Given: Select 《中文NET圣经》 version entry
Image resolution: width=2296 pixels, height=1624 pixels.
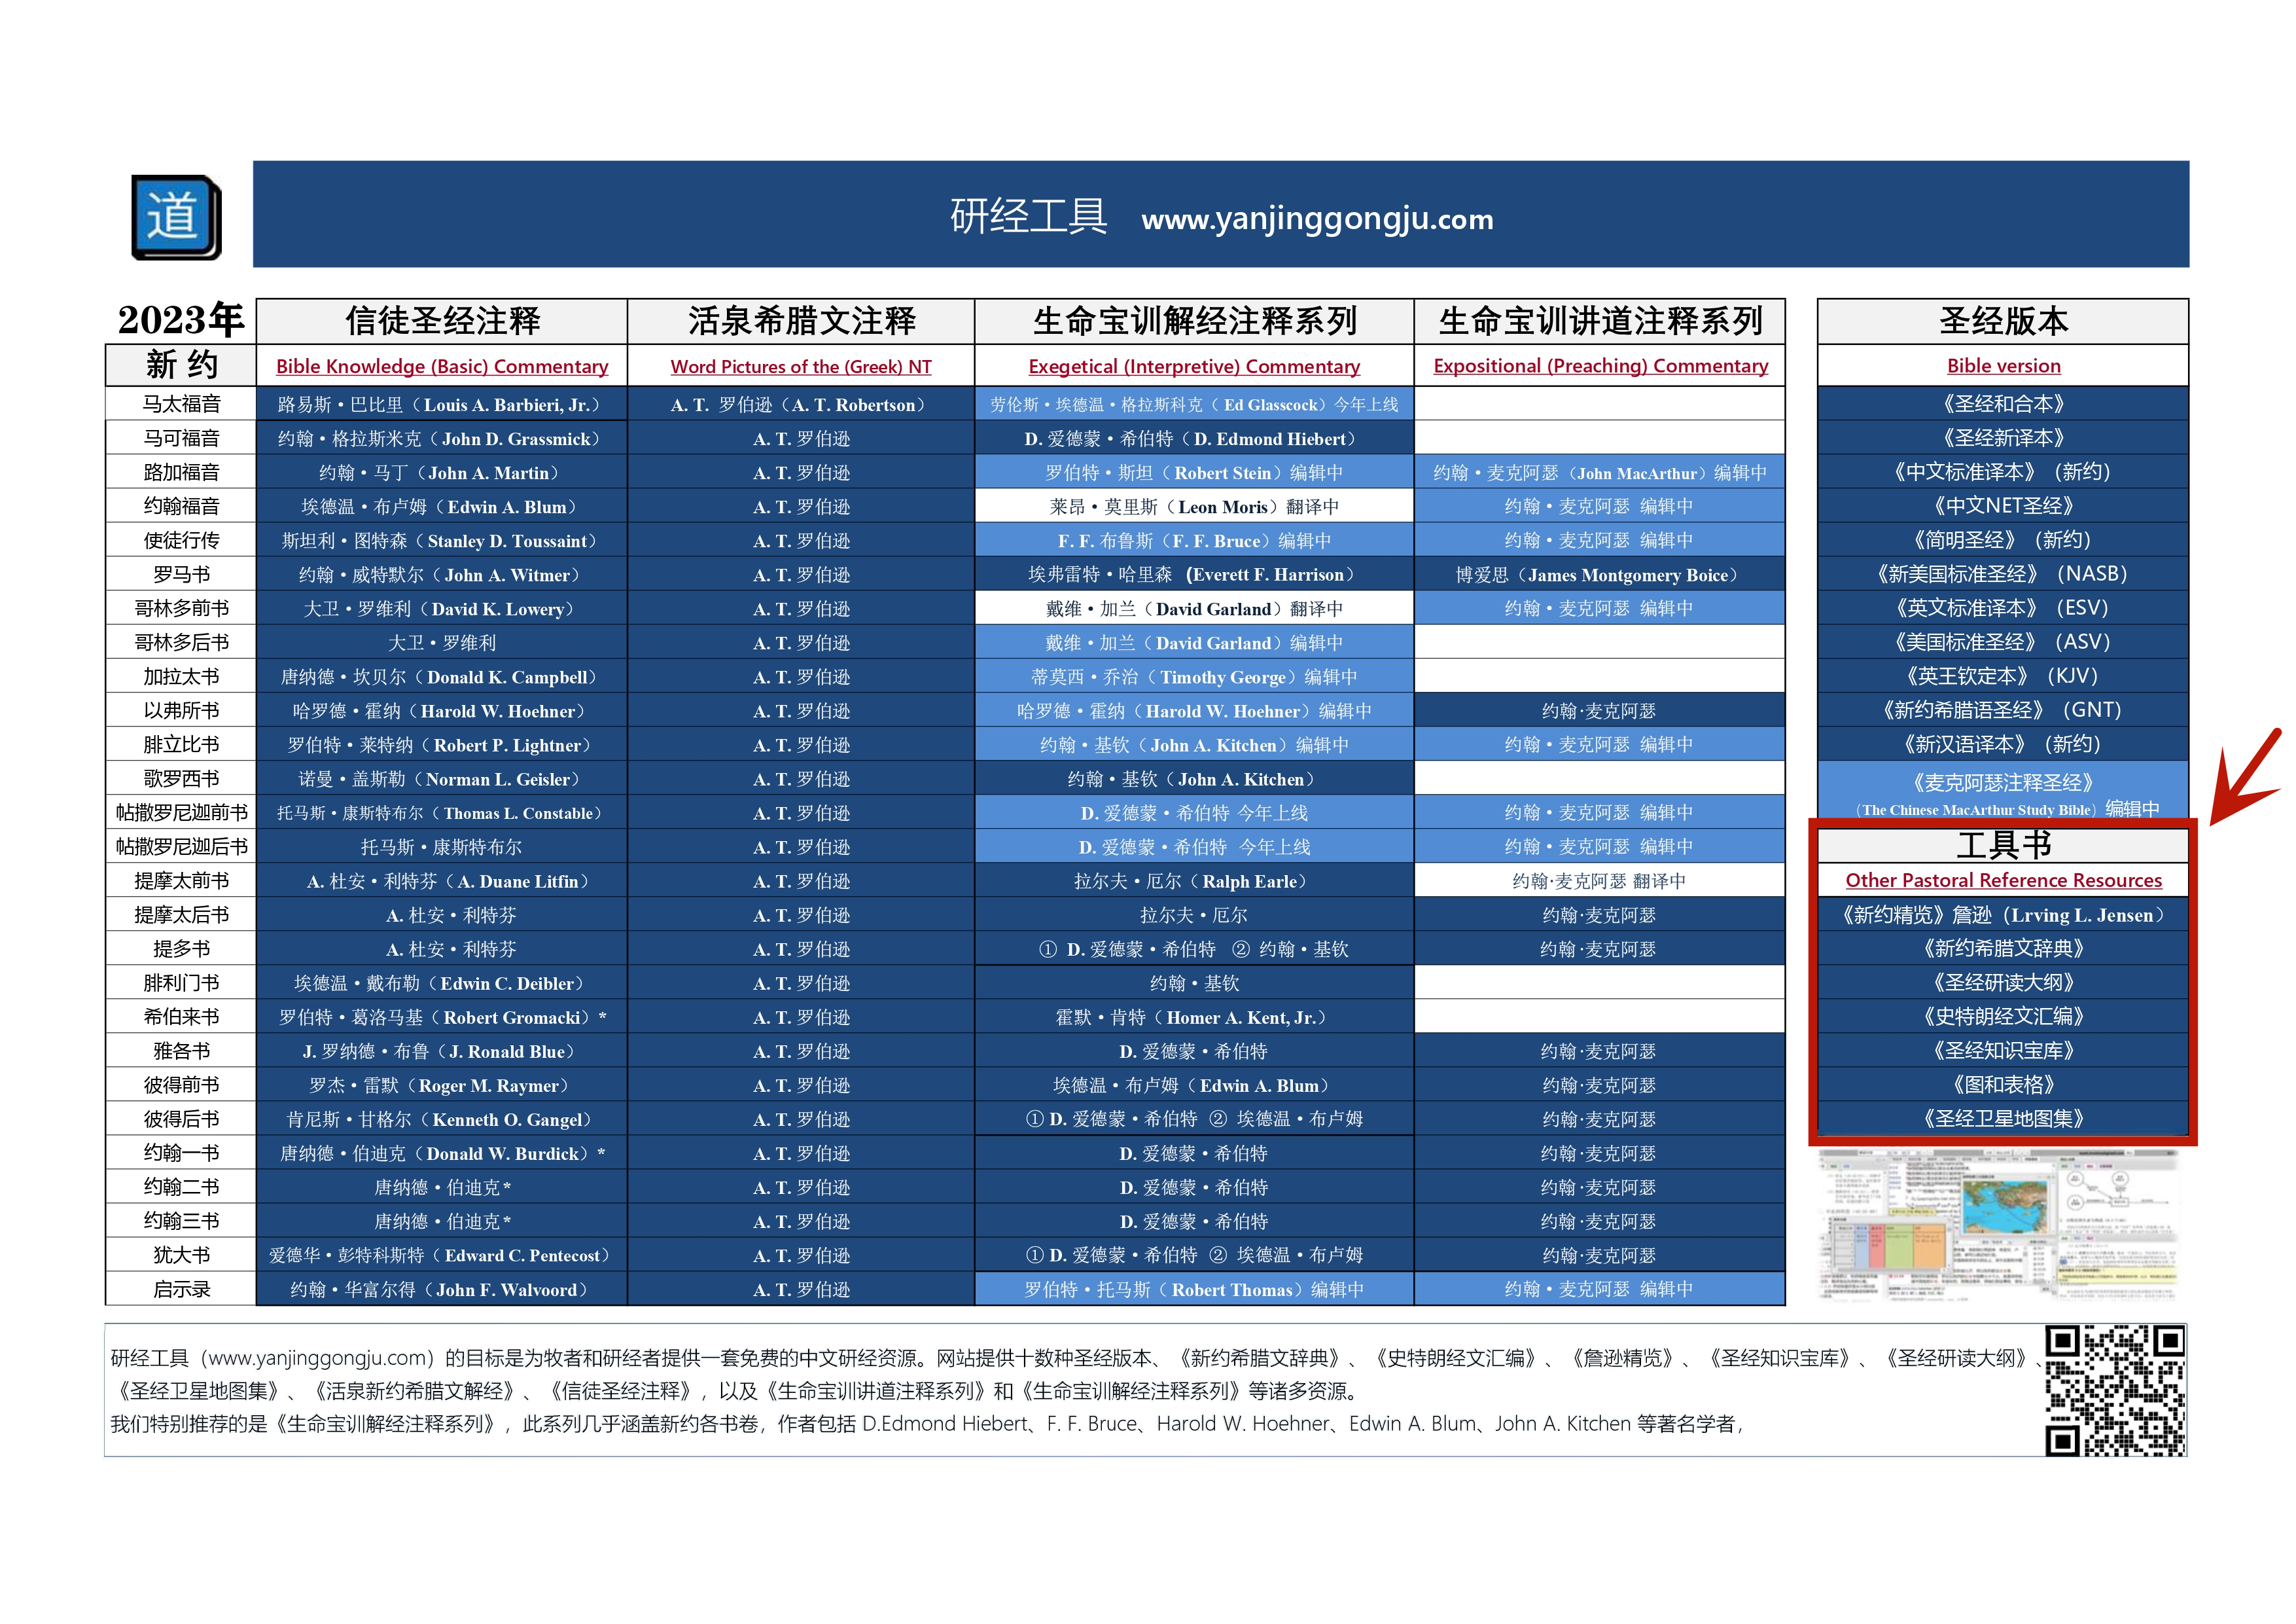Looking at the screenshot, I should click(x=2002, y=506).
